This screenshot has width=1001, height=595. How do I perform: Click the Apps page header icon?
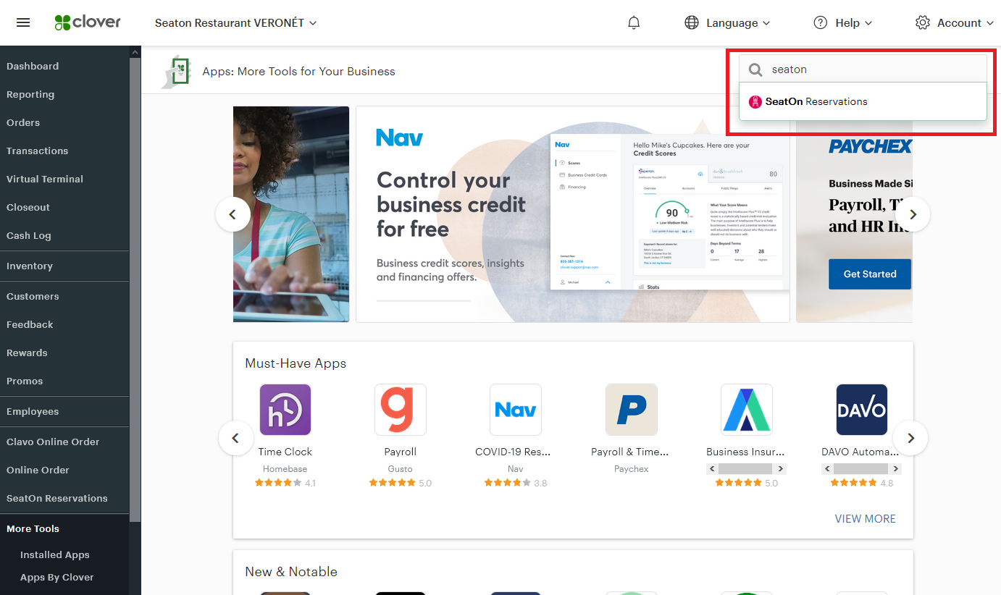click(176, 71)
